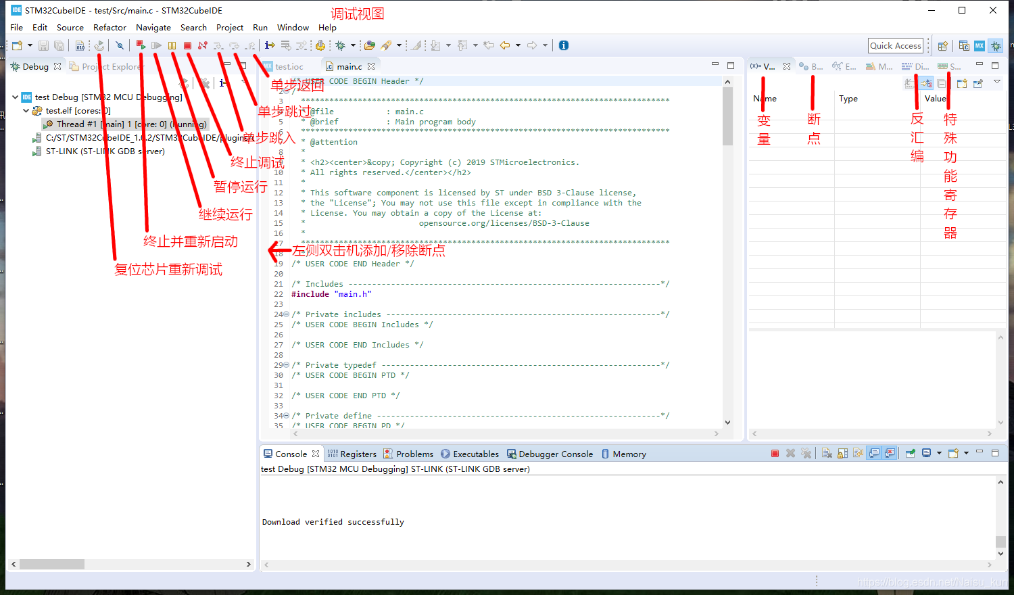
Task: Click the Step Return toolbar icon
Action: point(249,45)
